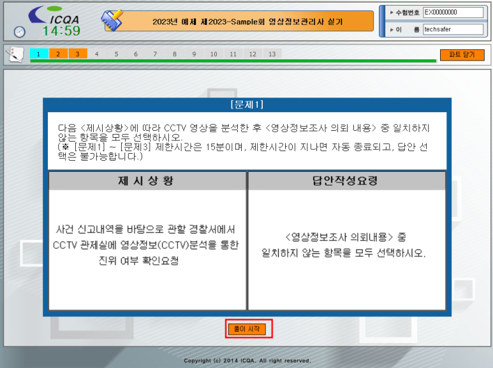493x368 pixels.
Task: Click the copyright notice text
Action: click(247, 360)
